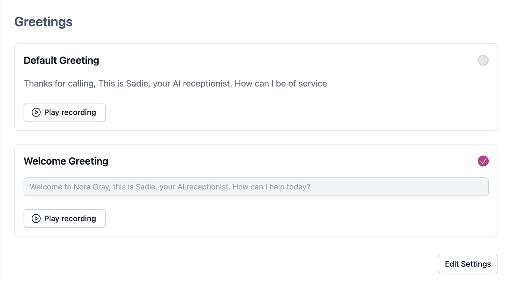Select the Default Greeting message text
520x282 pixels.
tap(175, 83)
